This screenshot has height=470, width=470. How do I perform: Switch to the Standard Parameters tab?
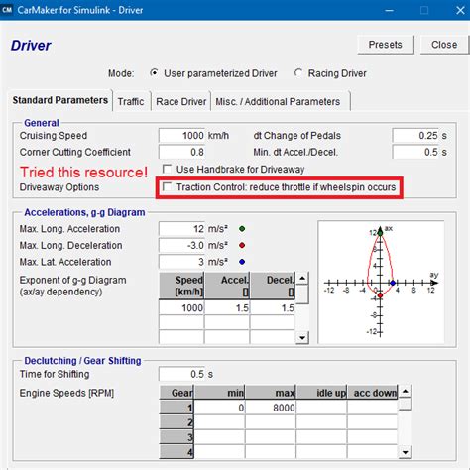[x=60, y=100]
